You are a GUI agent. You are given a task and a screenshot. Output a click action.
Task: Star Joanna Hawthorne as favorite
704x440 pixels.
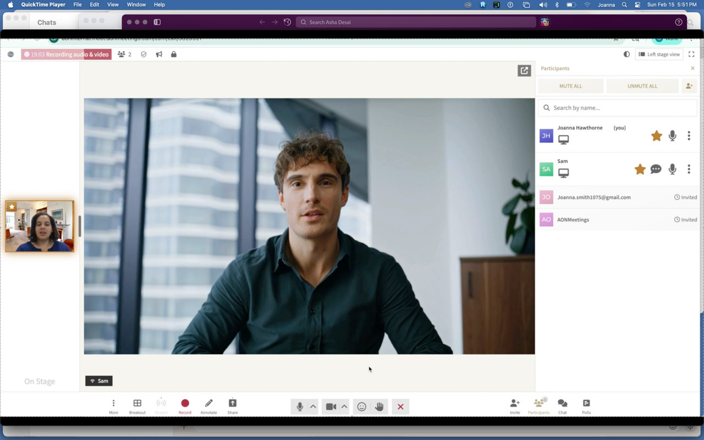pyautogui.click(x=656, y=135)
